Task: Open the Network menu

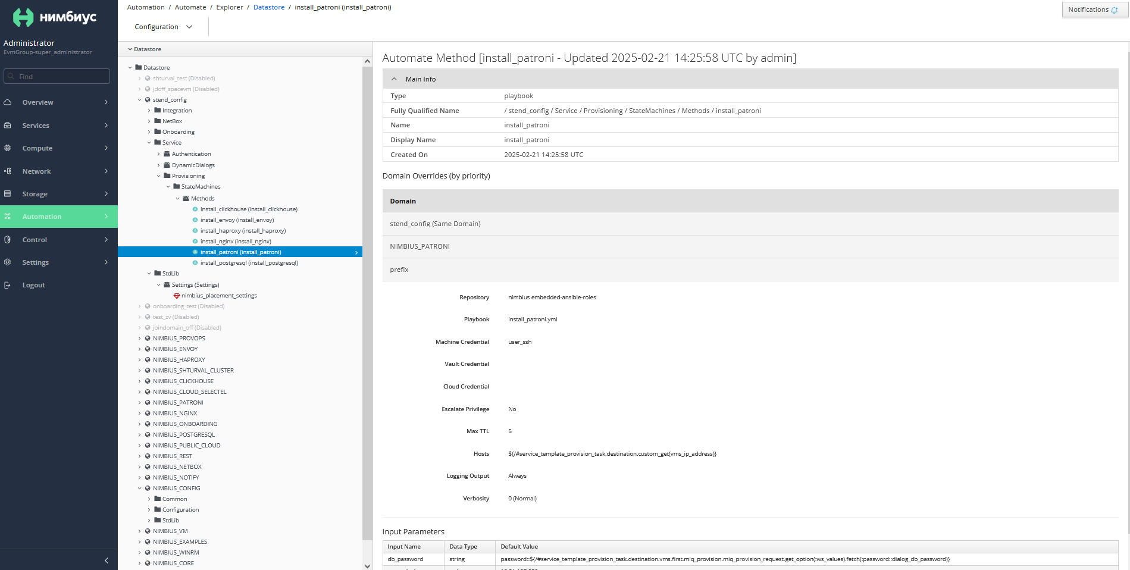Action: coord(59,171)
